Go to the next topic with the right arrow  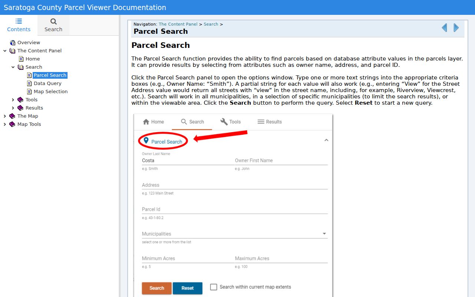tap(456, 27)
